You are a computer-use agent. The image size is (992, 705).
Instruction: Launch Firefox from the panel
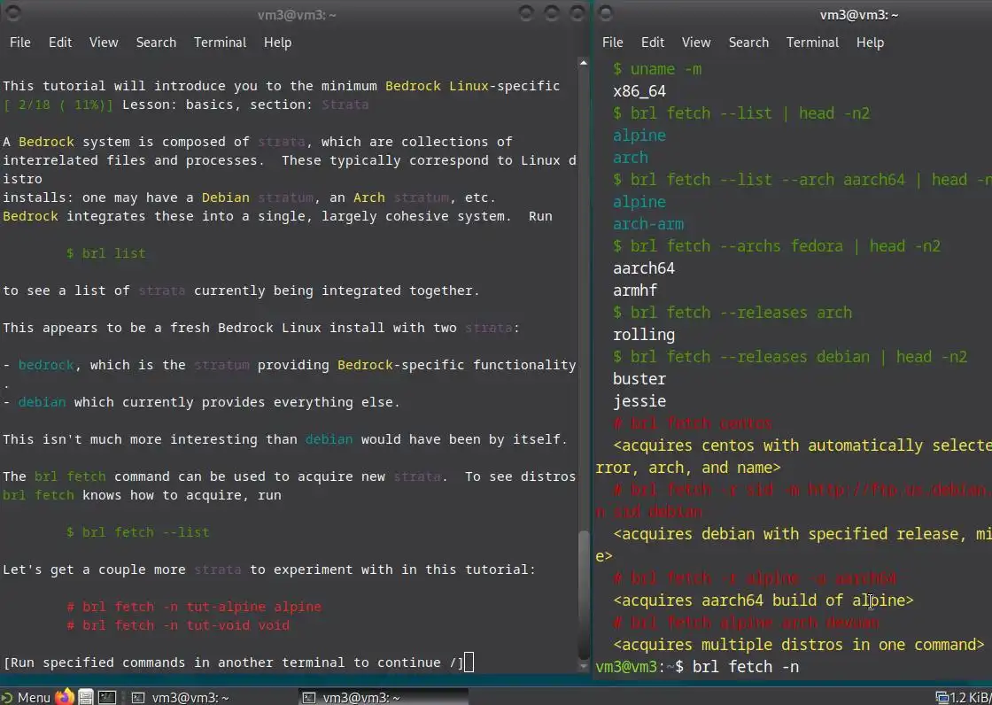(64, 697)
